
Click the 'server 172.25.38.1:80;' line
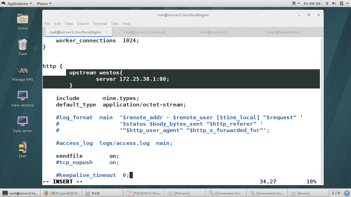pos(133,79)
